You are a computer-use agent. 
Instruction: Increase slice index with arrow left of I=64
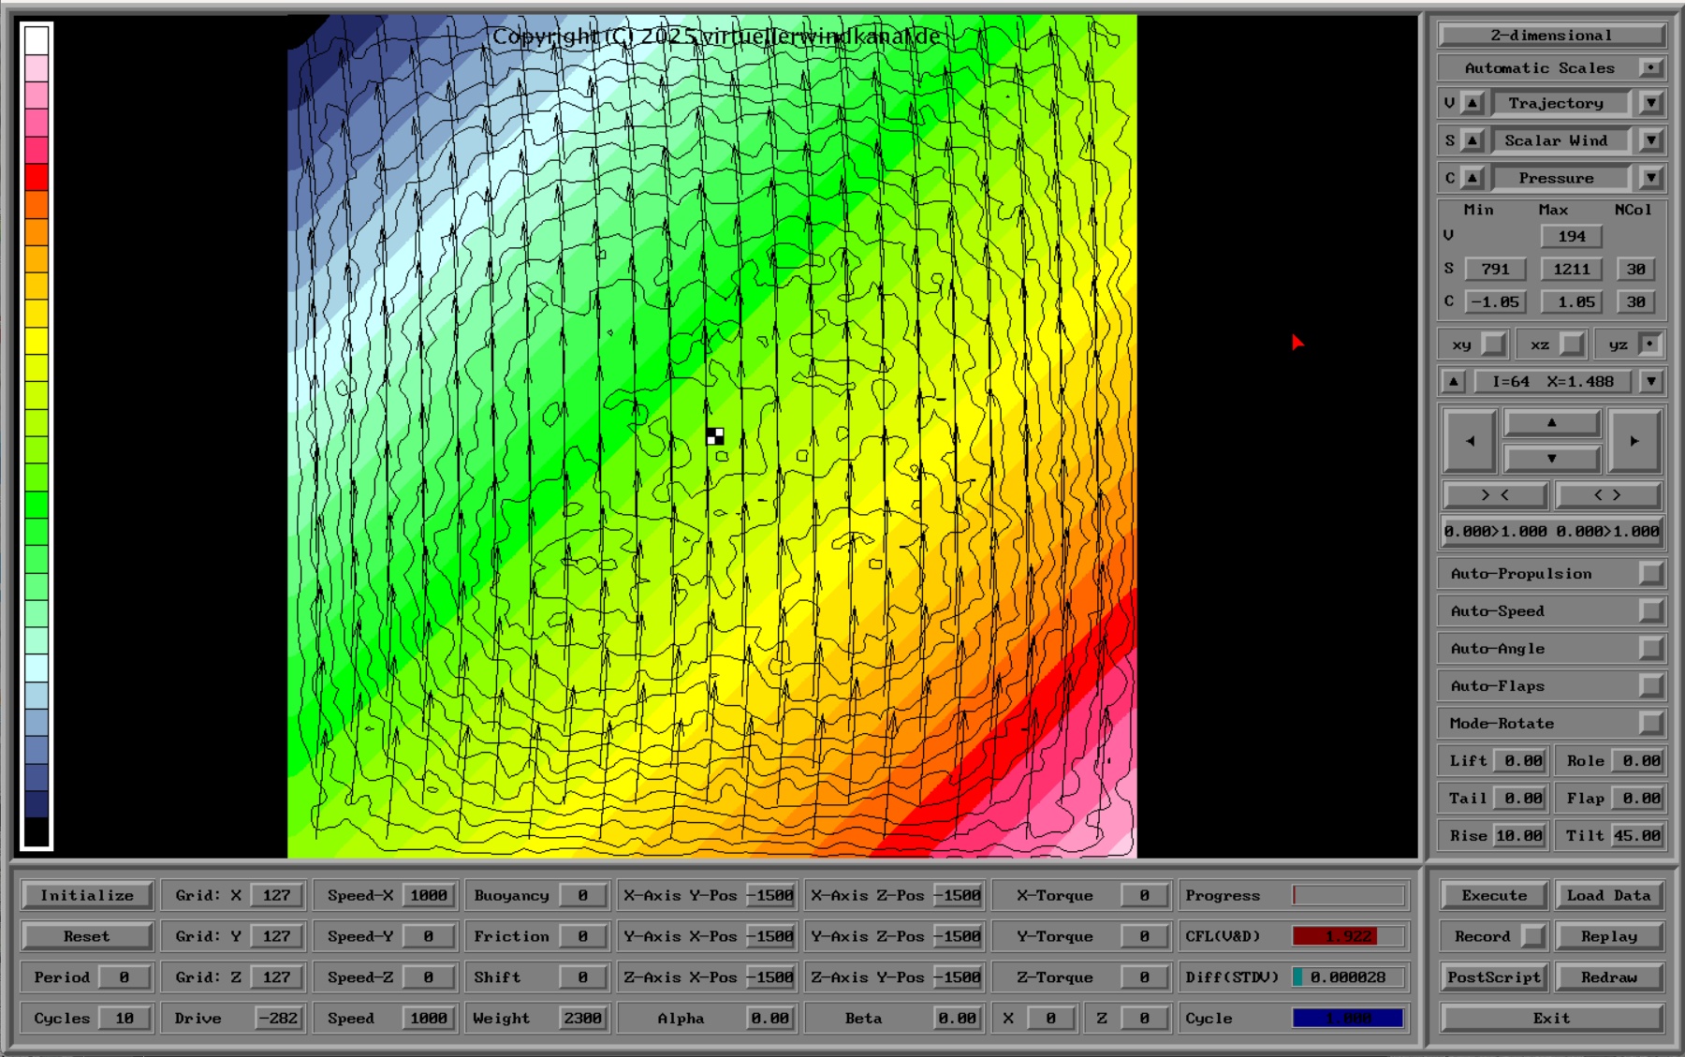1453,382
